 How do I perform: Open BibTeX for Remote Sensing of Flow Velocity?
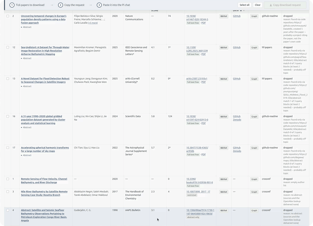(x=224, y=179)
